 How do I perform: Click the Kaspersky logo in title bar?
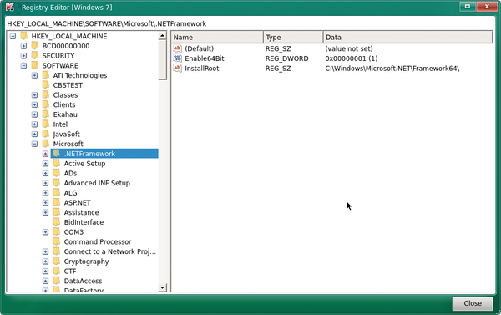pos(10,7)
